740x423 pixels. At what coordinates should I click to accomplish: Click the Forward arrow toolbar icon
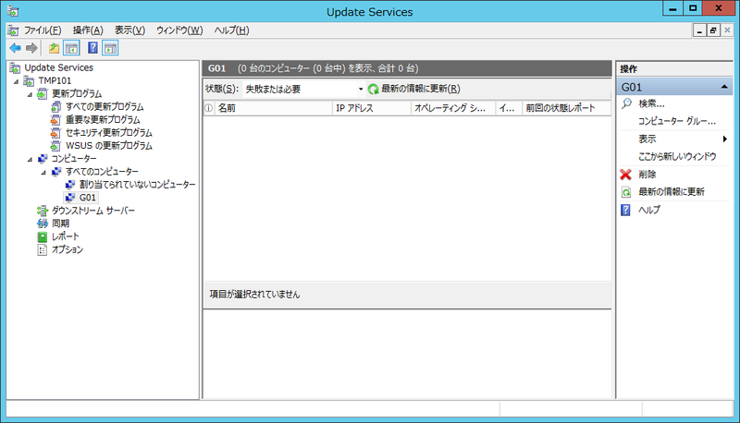(31, 48)
